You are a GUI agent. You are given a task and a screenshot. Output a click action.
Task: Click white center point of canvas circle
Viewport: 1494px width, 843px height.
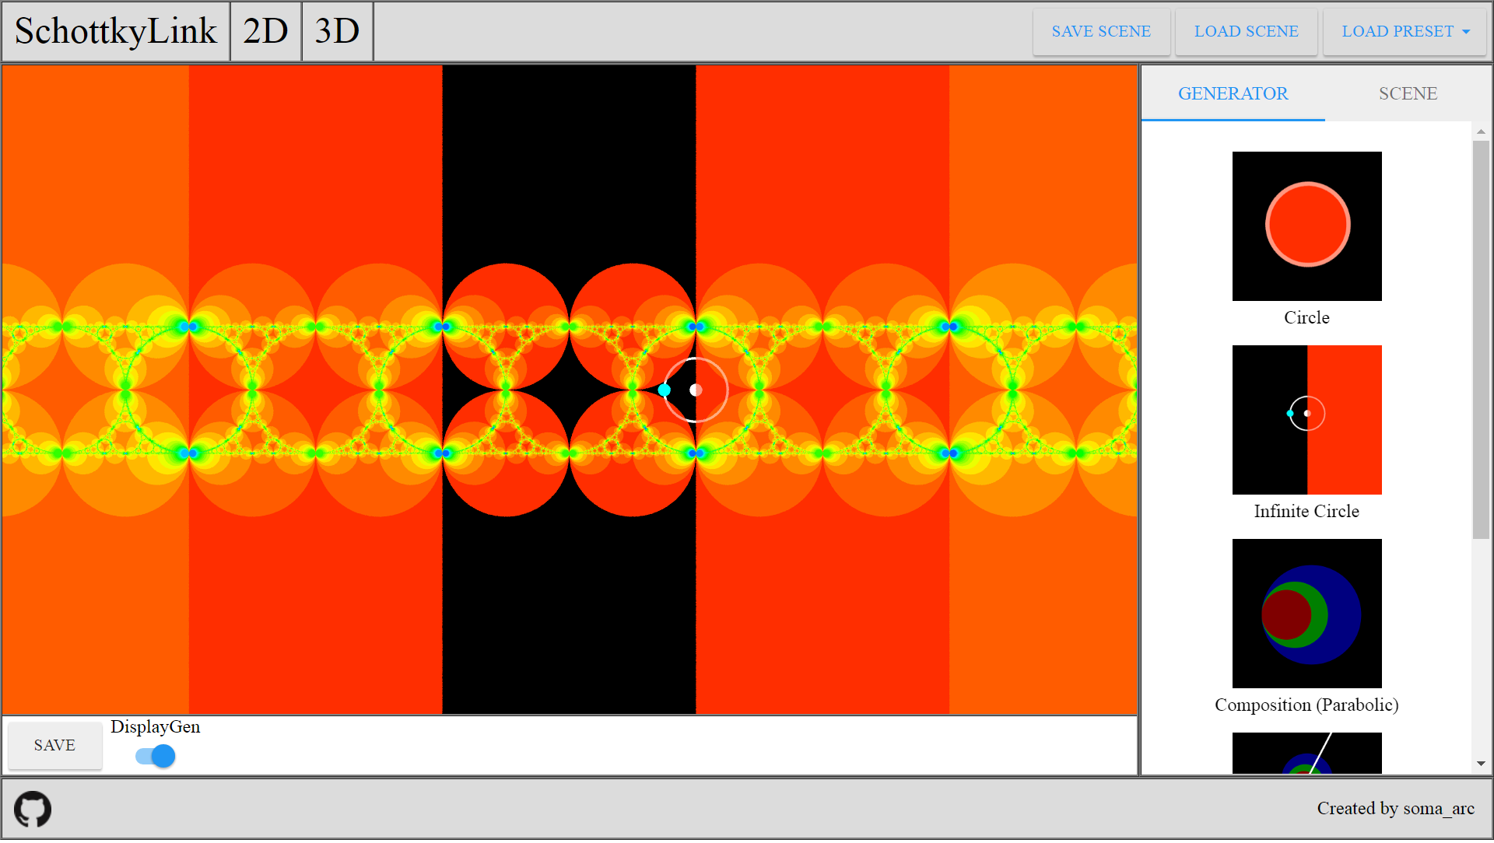pos(696,390)
